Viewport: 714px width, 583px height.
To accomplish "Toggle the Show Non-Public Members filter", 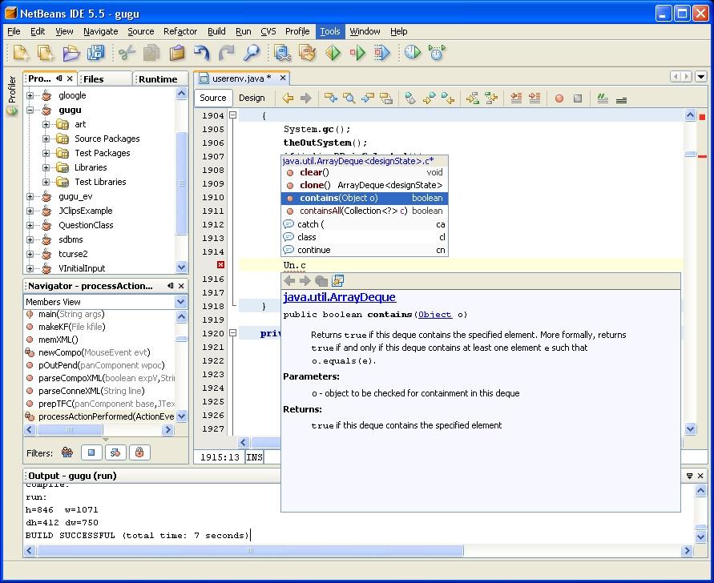I will coord(139,452).
